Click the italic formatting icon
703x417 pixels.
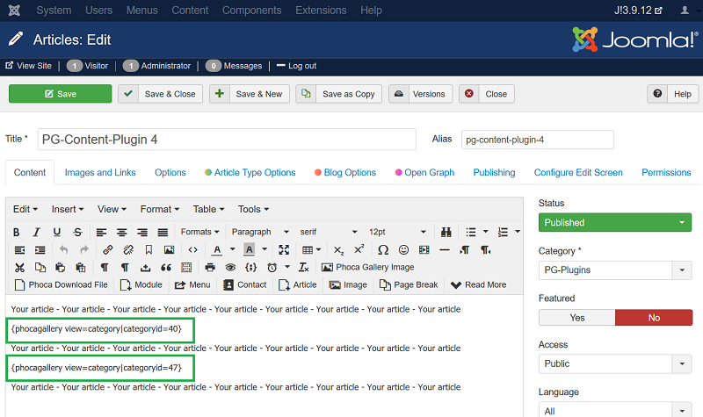[x=37, y=232]
